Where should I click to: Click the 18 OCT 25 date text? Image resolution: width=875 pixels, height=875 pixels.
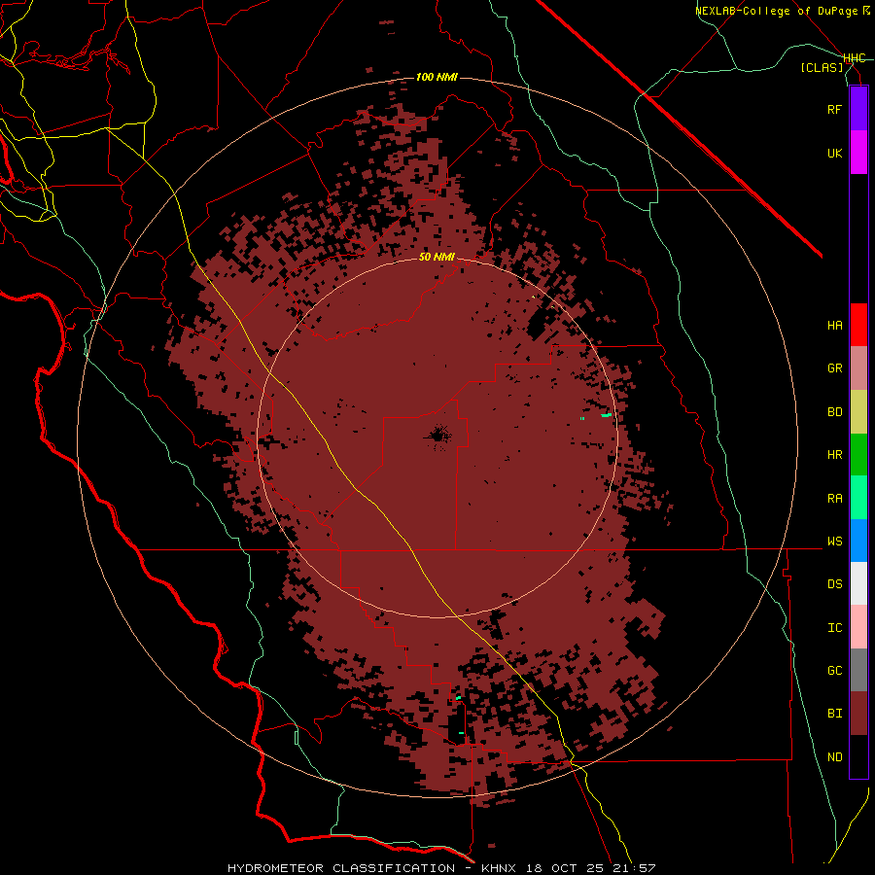click(x=566, y=868)
